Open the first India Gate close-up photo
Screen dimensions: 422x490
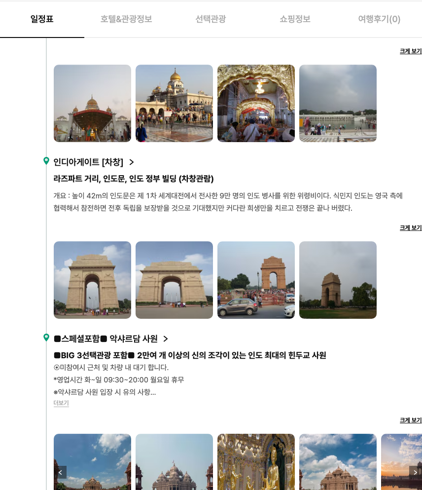[x=92, y=280]
